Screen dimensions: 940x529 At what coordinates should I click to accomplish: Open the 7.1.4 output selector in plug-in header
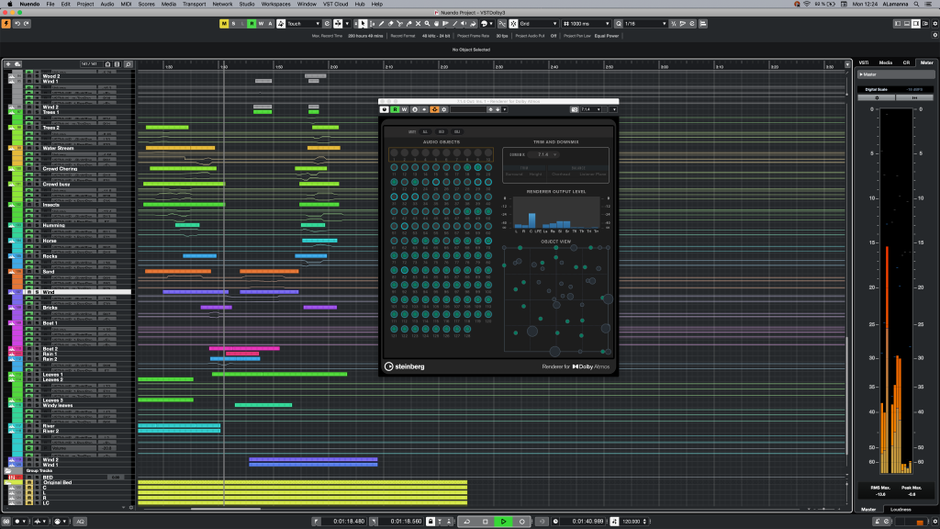click(x=589, y=110)
